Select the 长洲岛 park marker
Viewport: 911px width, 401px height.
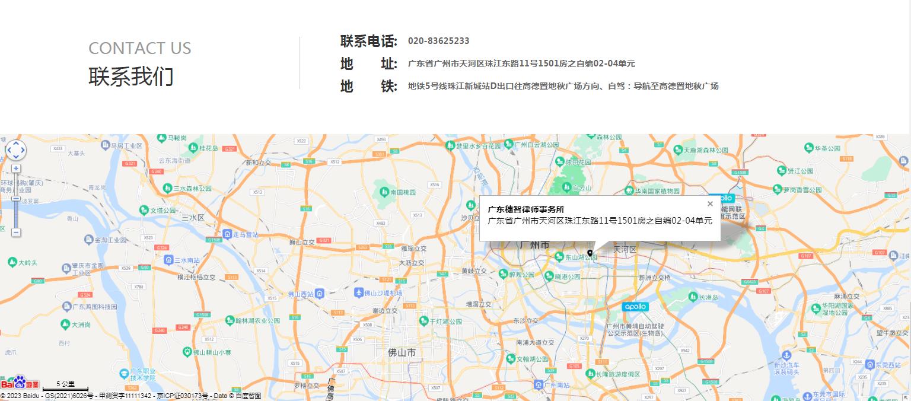(692, 297)
